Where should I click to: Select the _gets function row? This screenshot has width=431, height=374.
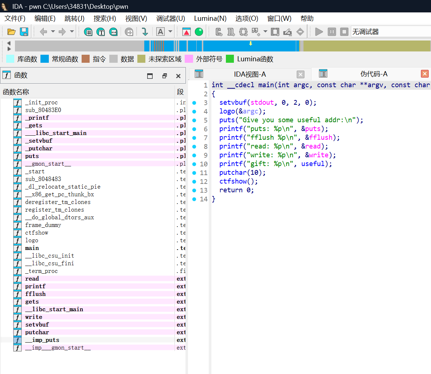(93, 126)
